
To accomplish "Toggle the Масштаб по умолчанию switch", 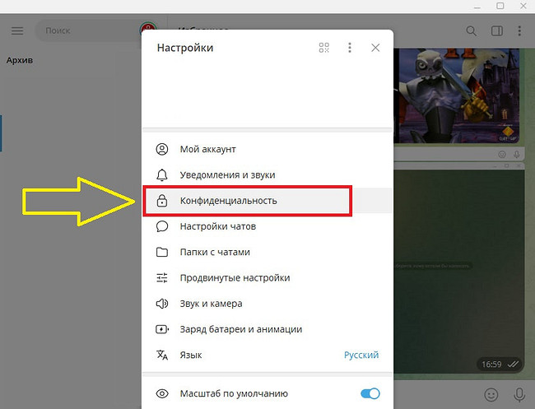I will [370, 393].
